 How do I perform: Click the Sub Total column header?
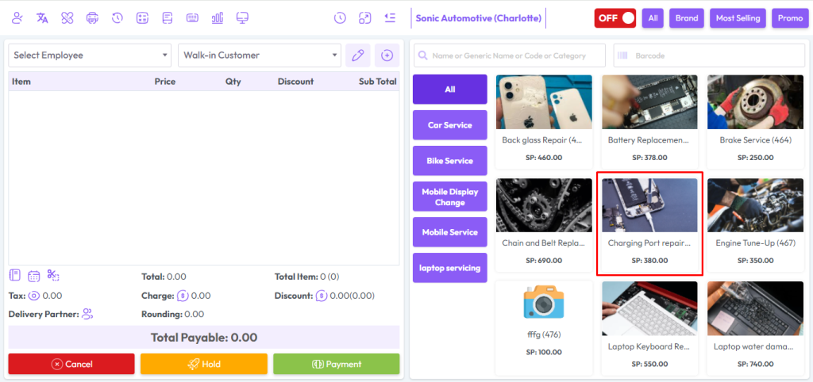tap(377, 82)
